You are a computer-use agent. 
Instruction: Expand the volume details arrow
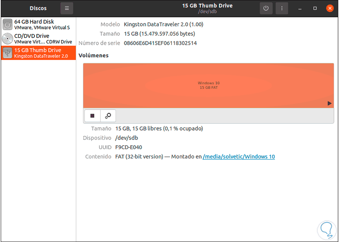point(329,103)
